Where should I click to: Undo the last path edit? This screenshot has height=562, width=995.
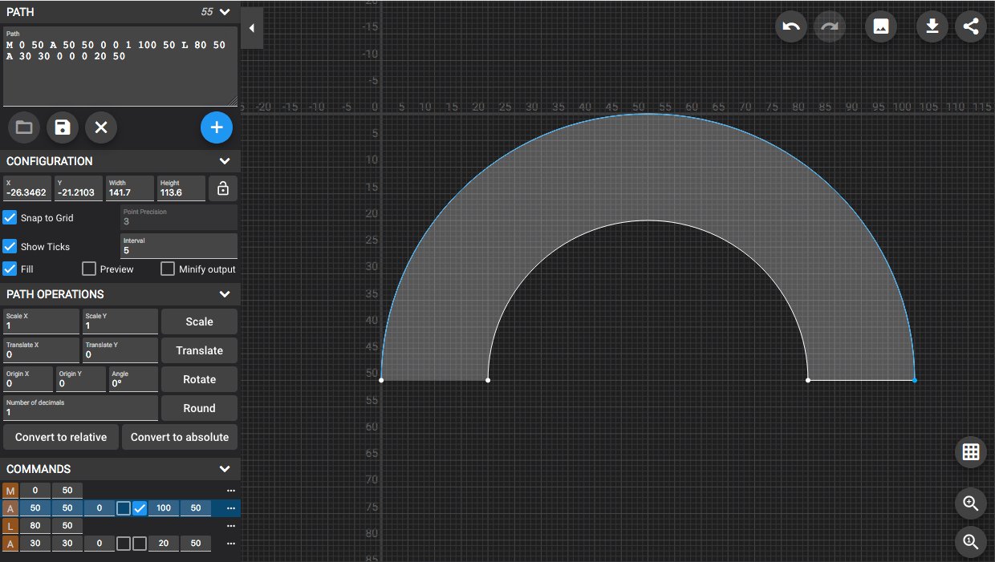click(x=790, y=26)
